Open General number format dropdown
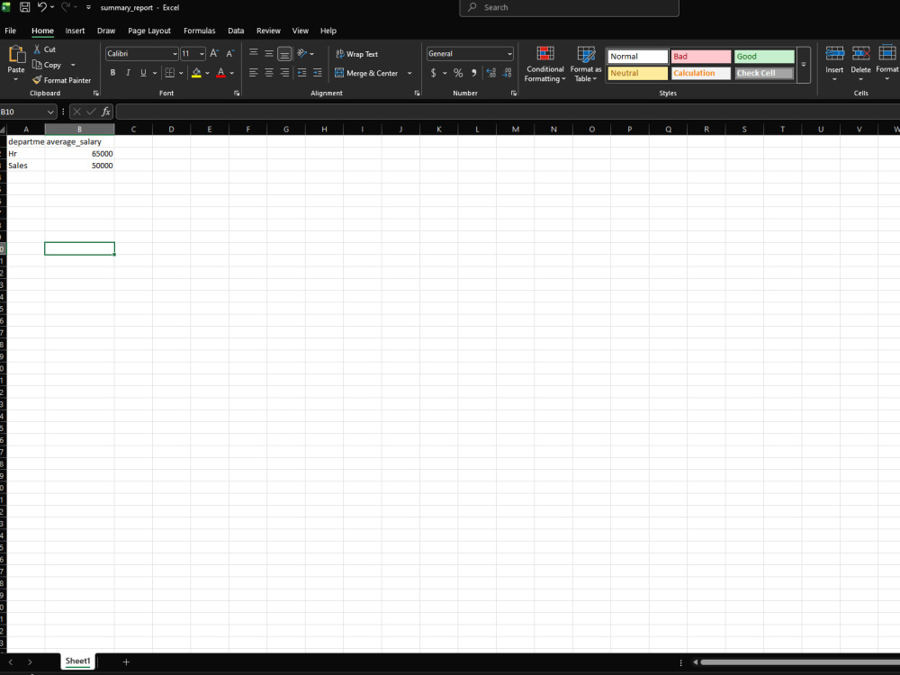The image size is (900, 675). [x=509, y=54]
